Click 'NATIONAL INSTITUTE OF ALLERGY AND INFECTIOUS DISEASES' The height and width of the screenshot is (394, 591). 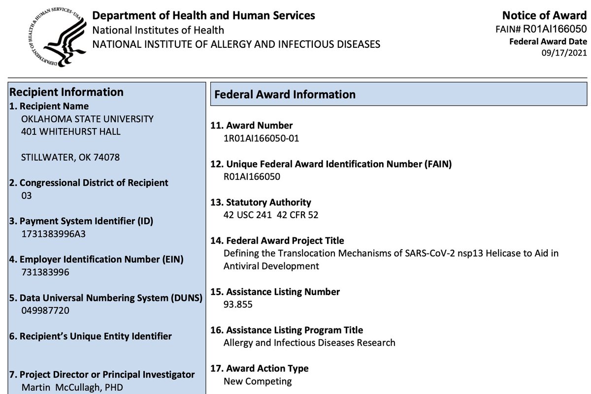point(236,44)
